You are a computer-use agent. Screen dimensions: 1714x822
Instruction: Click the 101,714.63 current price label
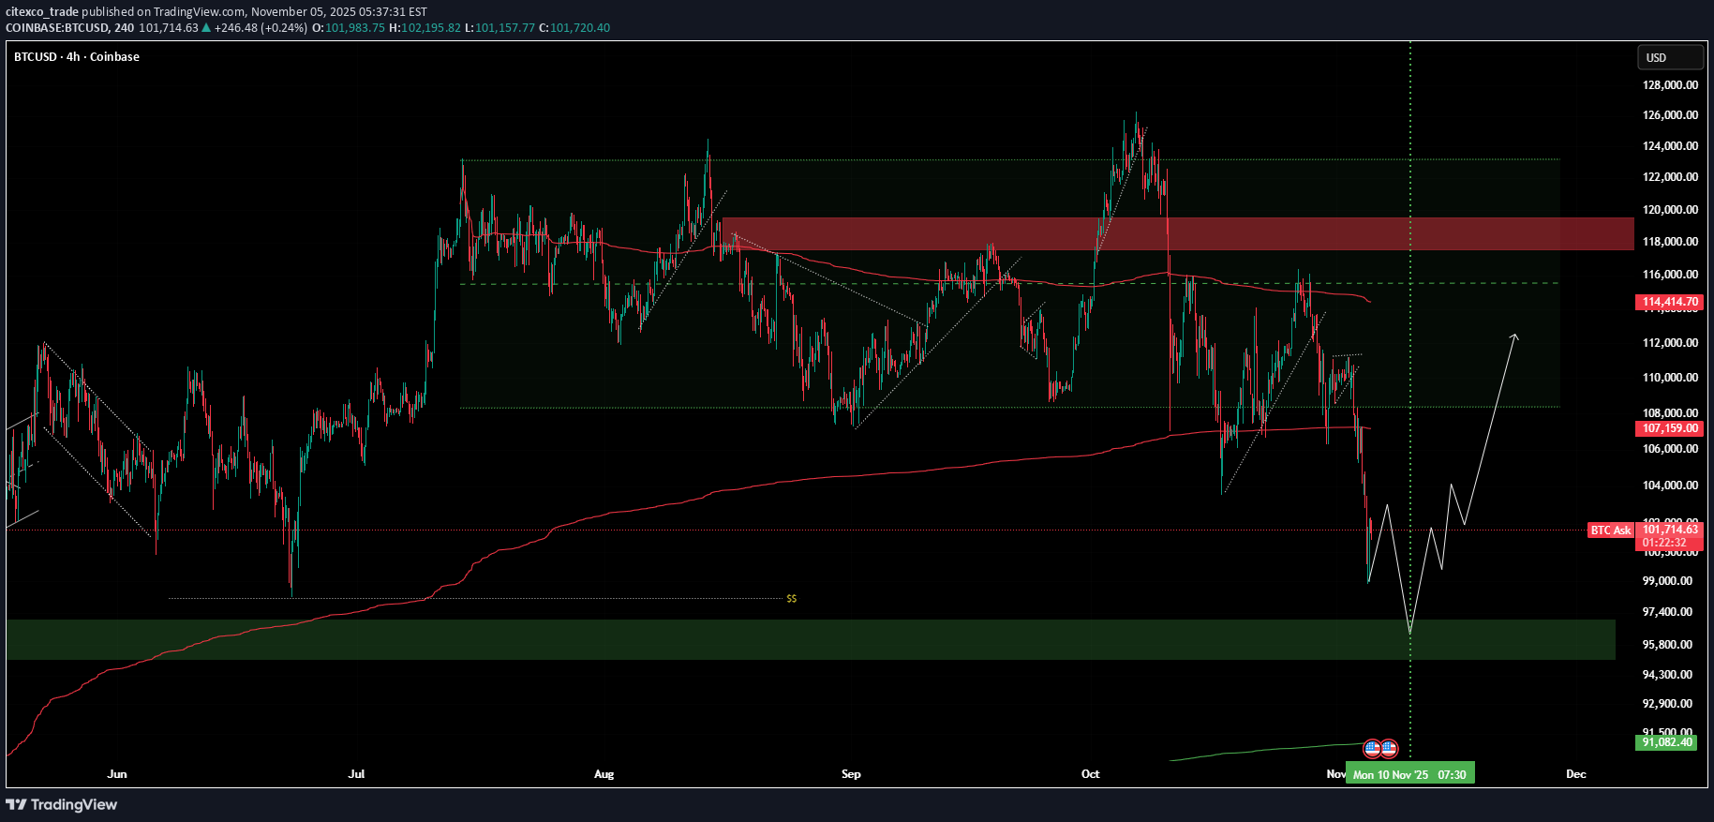pyautogui.click(x=1670, y=530)
